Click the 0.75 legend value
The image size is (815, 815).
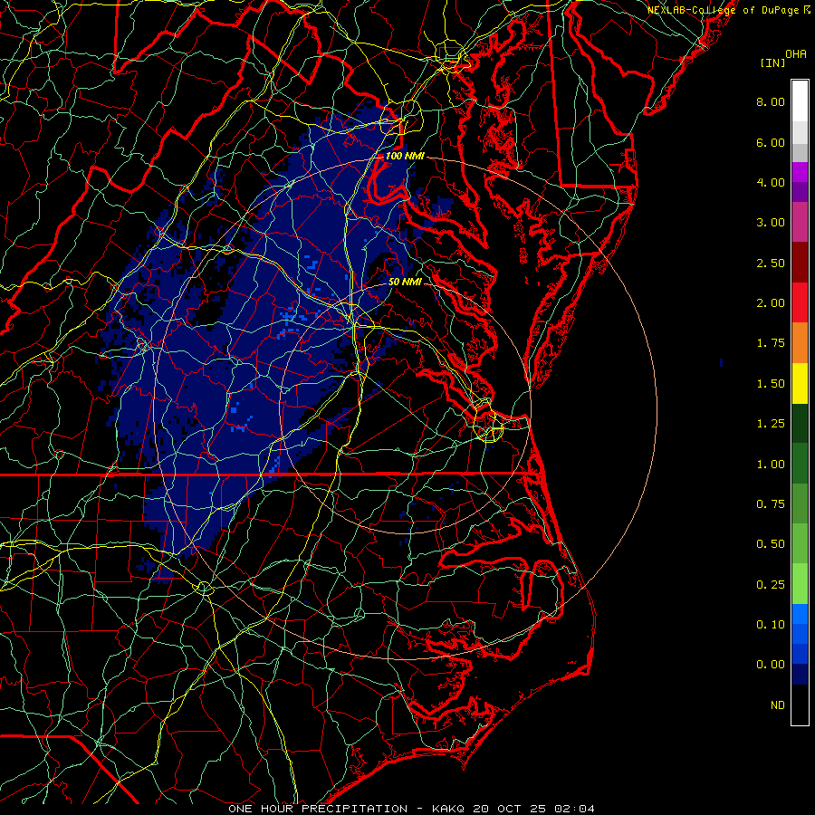pyautogui.click(x=771, y=504)
